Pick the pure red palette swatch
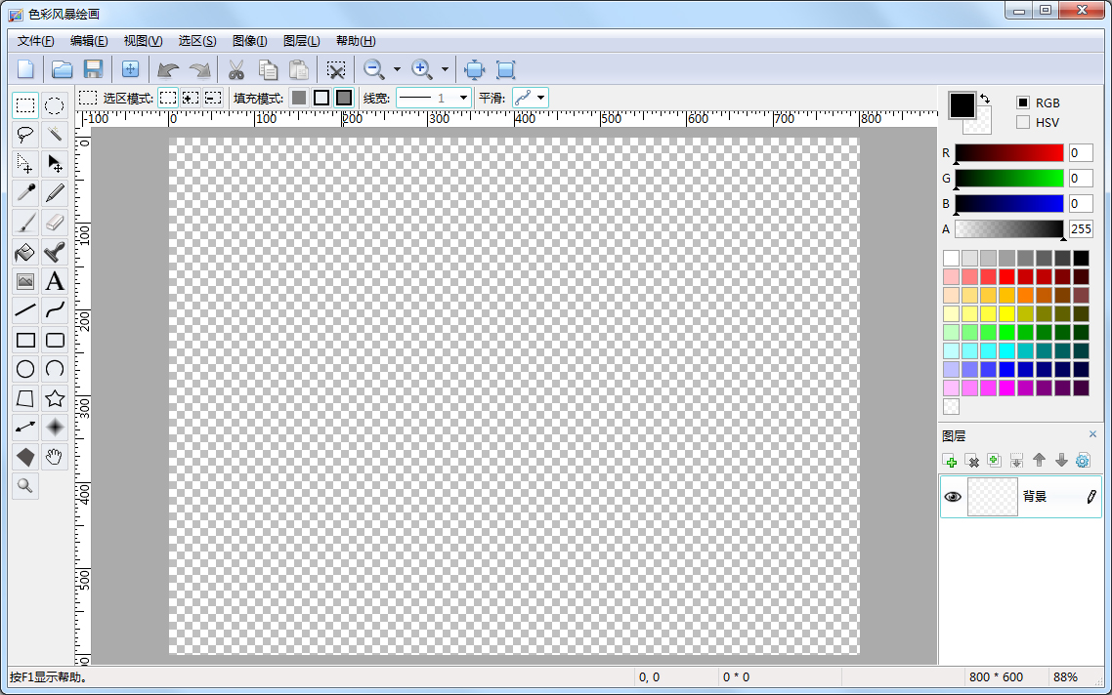This screenshot has height=695, width=1112. 1006,277
